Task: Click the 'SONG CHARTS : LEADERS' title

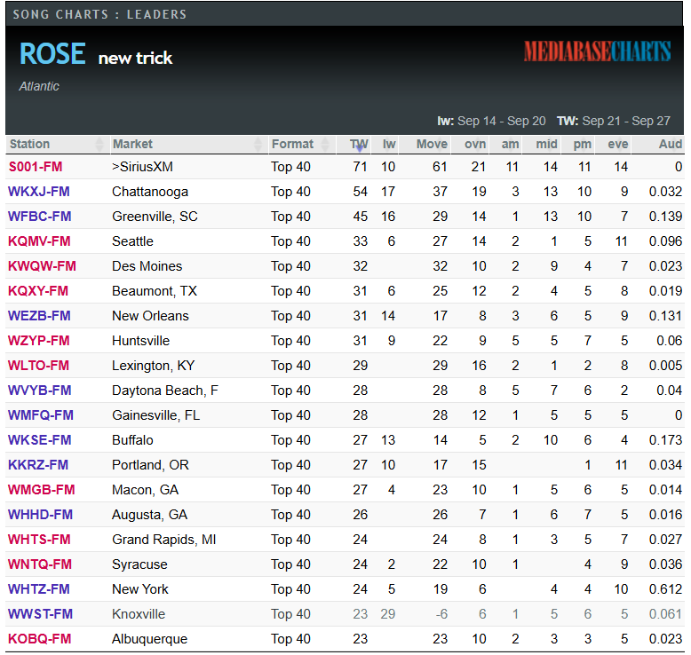Action: tap(99, 14)
